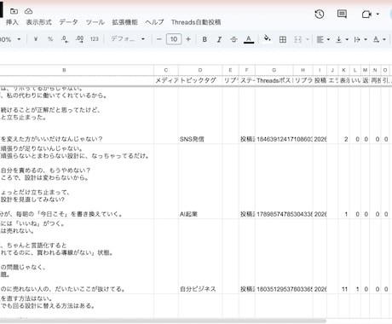Select column G header
Image resolution: width=392 pixels, height=324 pixels.
coord(274,70)
